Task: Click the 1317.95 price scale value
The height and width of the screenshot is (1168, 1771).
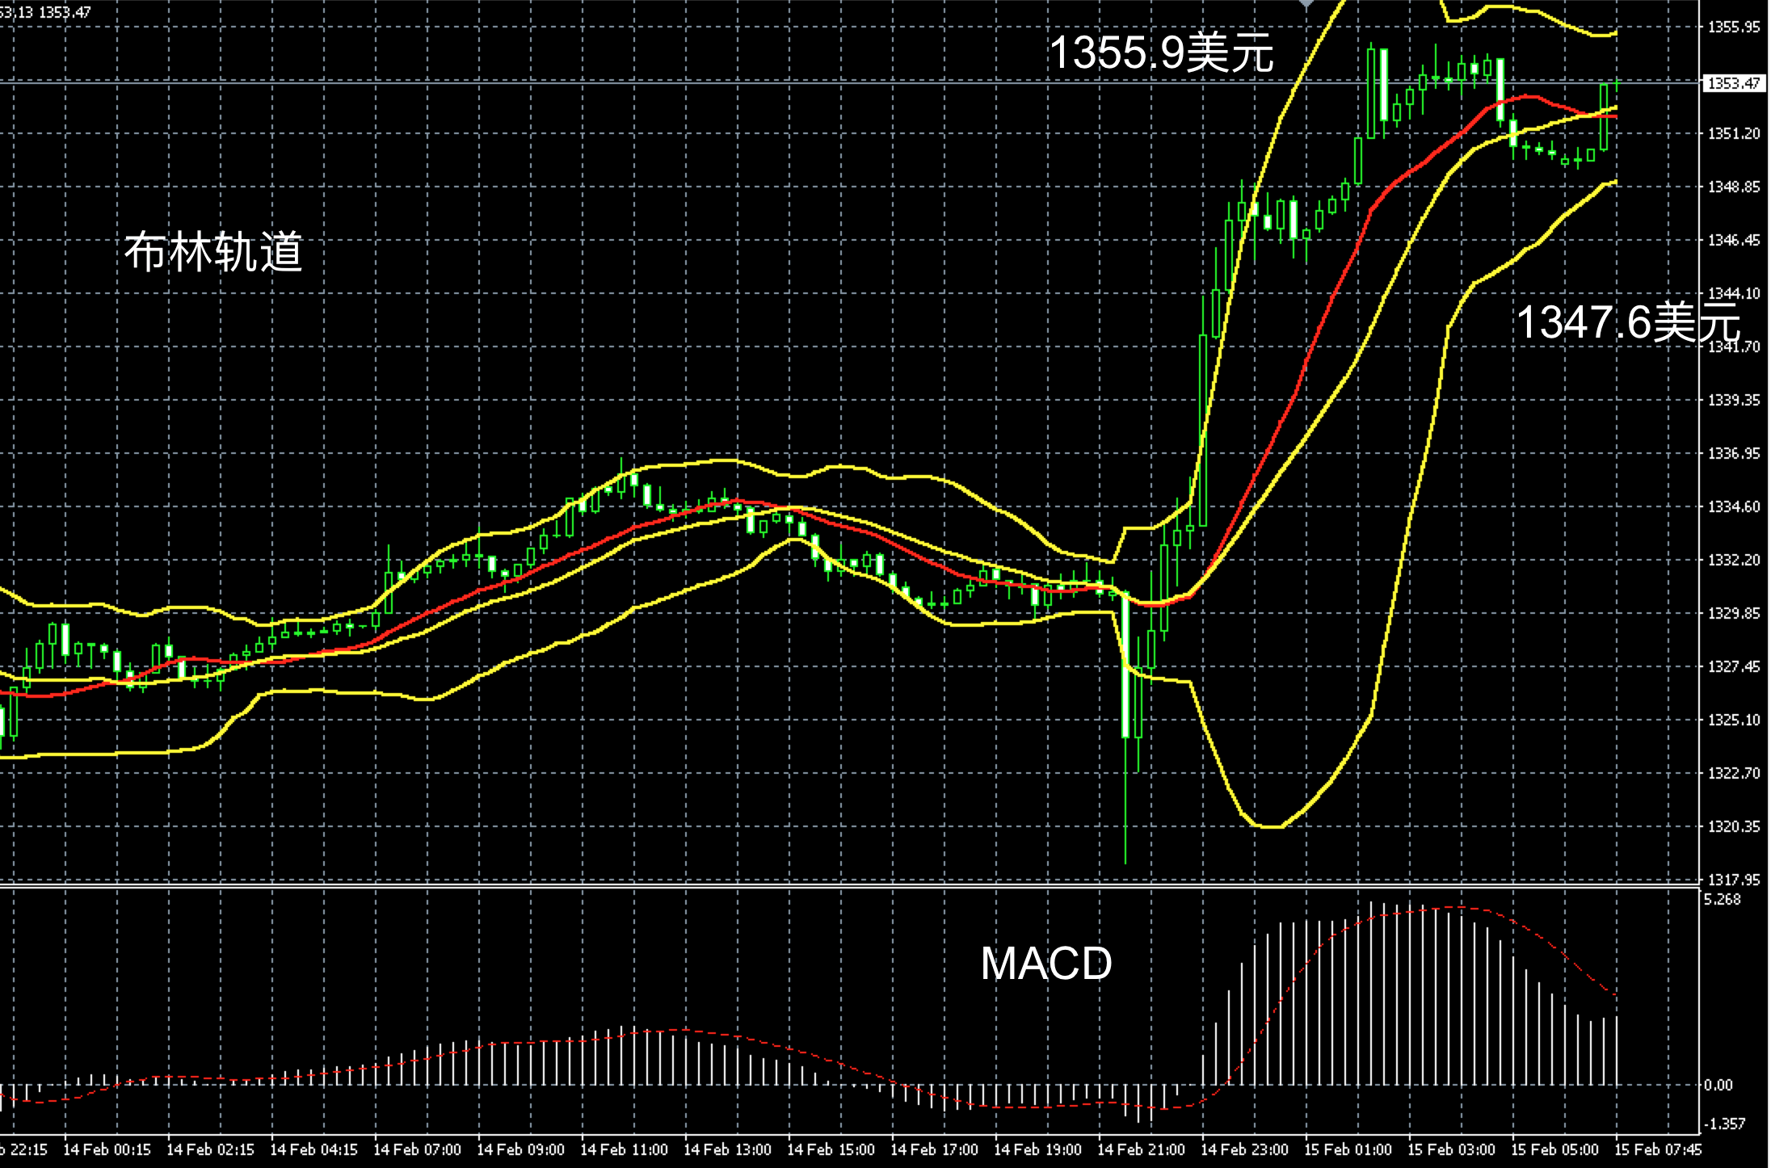Action: [1733, 879]
